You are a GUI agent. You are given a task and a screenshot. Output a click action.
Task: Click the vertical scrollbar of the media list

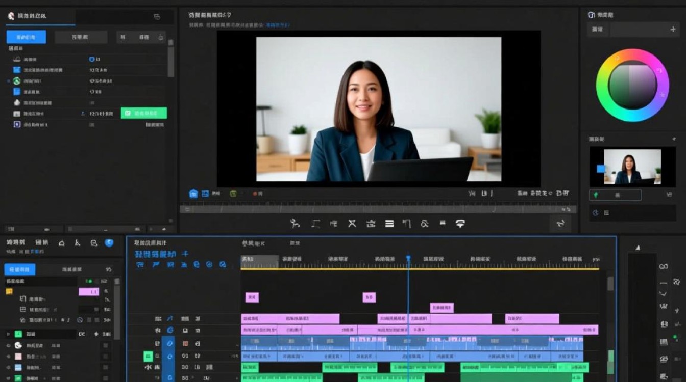coord(171,61)
